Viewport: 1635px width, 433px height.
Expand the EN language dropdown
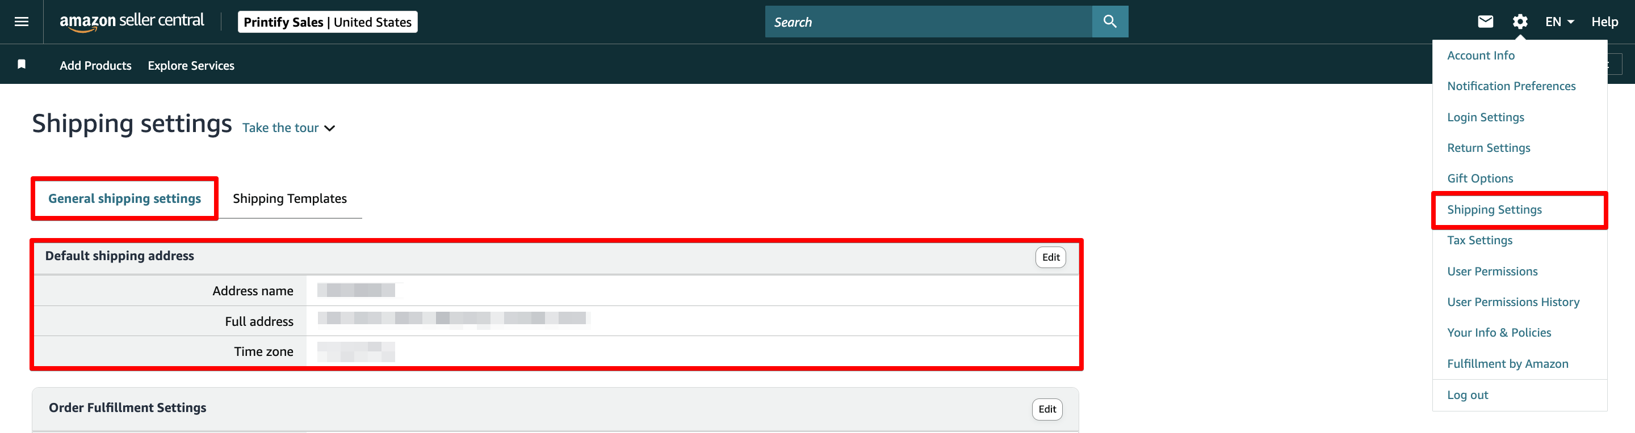coord(1559,22)
